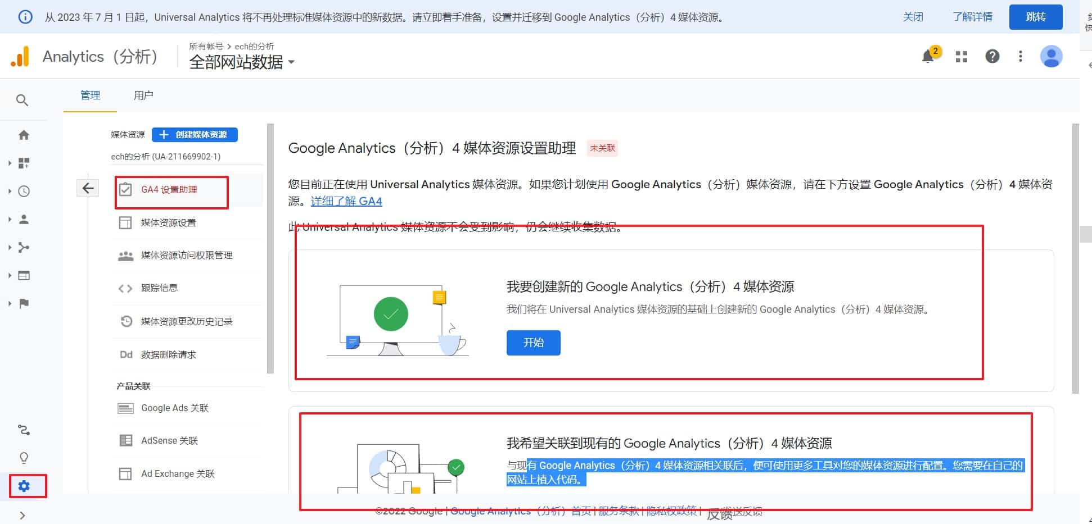Click the main page vertical scrollbar
This screenshot has width=1092, height=524.
click(1076, 258)
